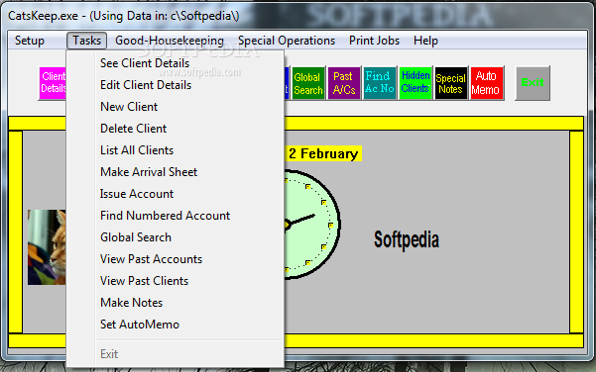
Task: Open the Setup menu
Action: (30, 41)
